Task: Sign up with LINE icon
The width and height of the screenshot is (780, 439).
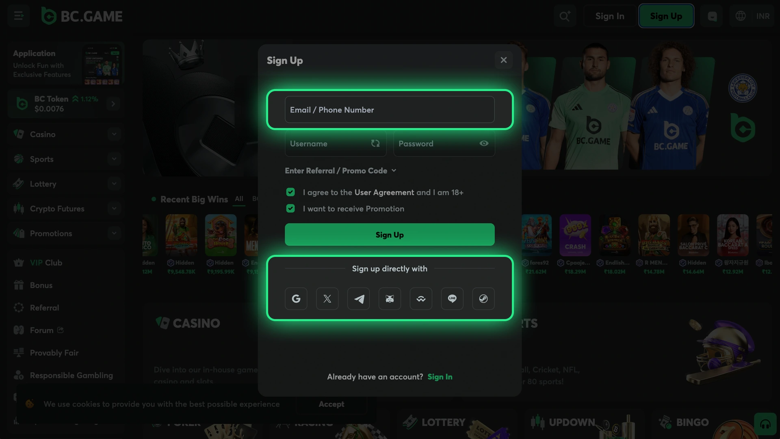Action: point(452,299)
